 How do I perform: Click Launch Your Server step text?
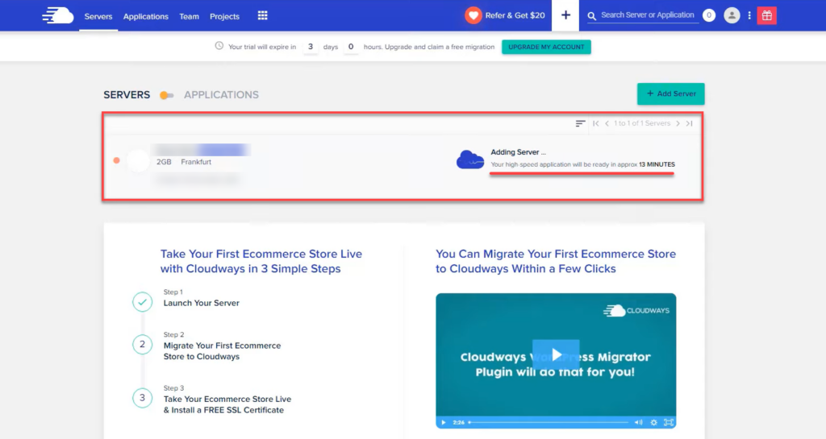point(201,303)
